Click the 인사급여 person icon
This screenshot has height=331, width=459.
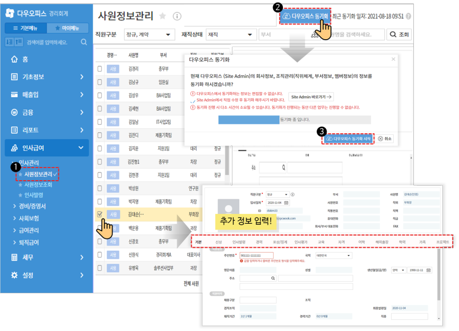coord(14,148)
